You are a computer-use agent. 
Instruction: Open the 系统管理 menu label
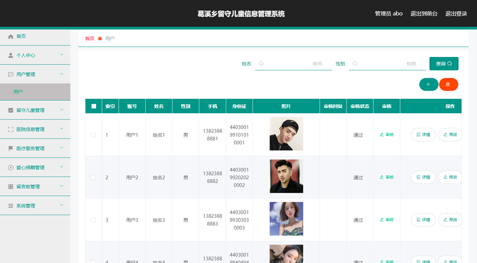pyautogui.click(x=26, y=206)
